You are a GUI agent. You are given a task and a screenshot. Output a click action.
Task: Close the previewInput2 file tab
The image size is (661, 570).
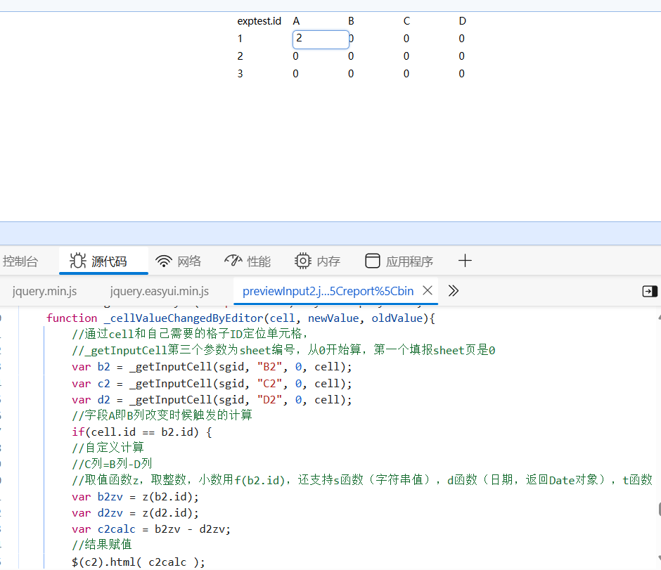[x=427, y=291]
